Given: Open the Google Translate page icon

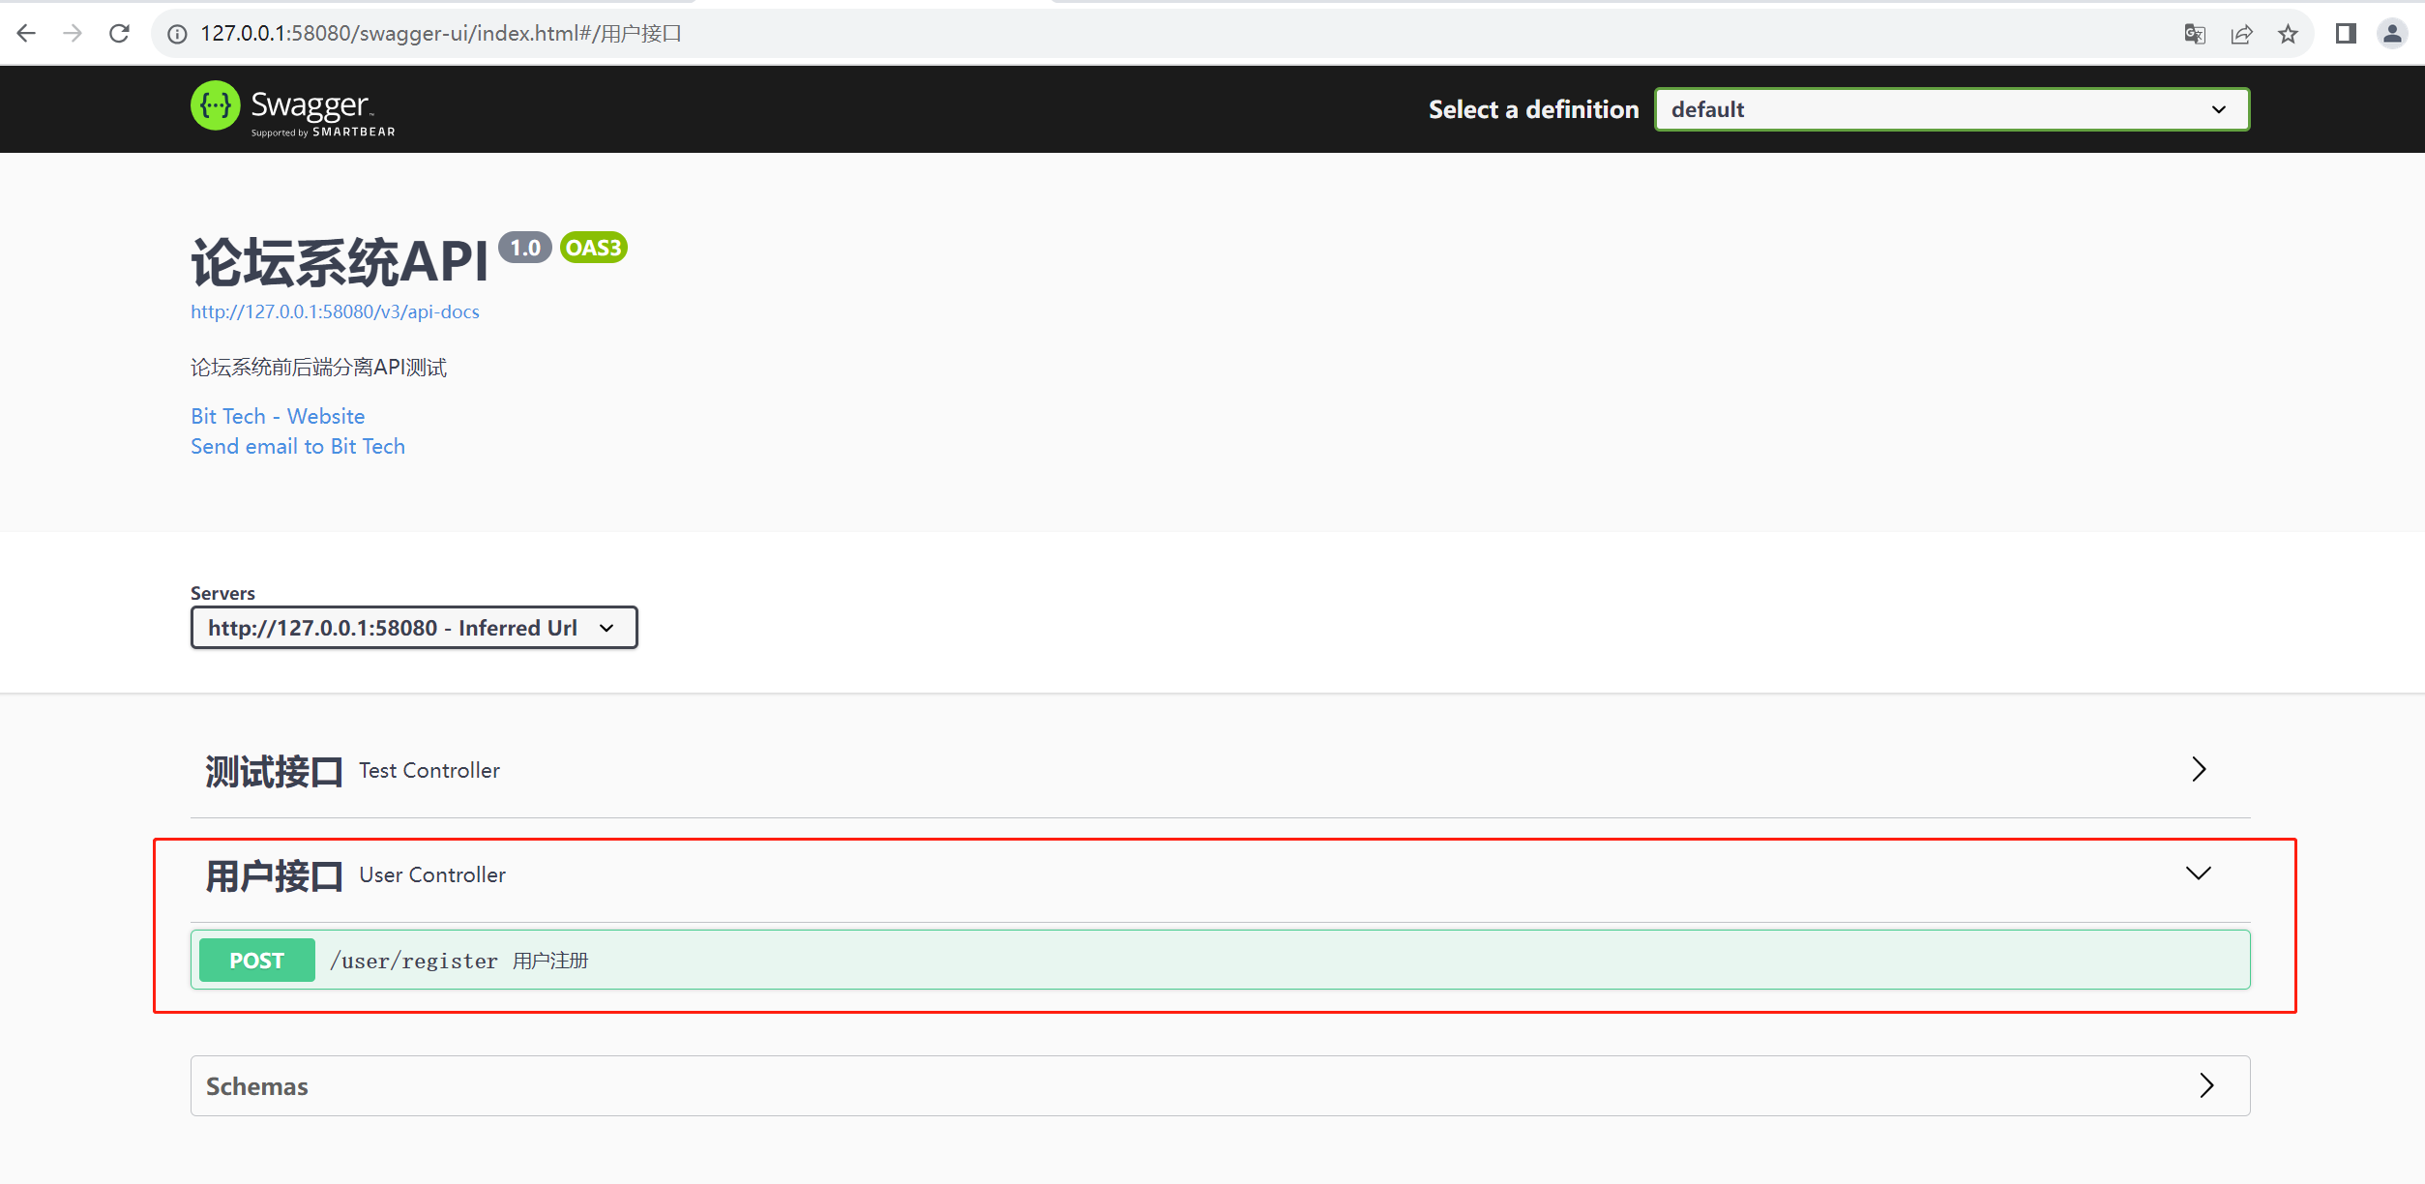Looking at the screenshot, I should 2194,34.
